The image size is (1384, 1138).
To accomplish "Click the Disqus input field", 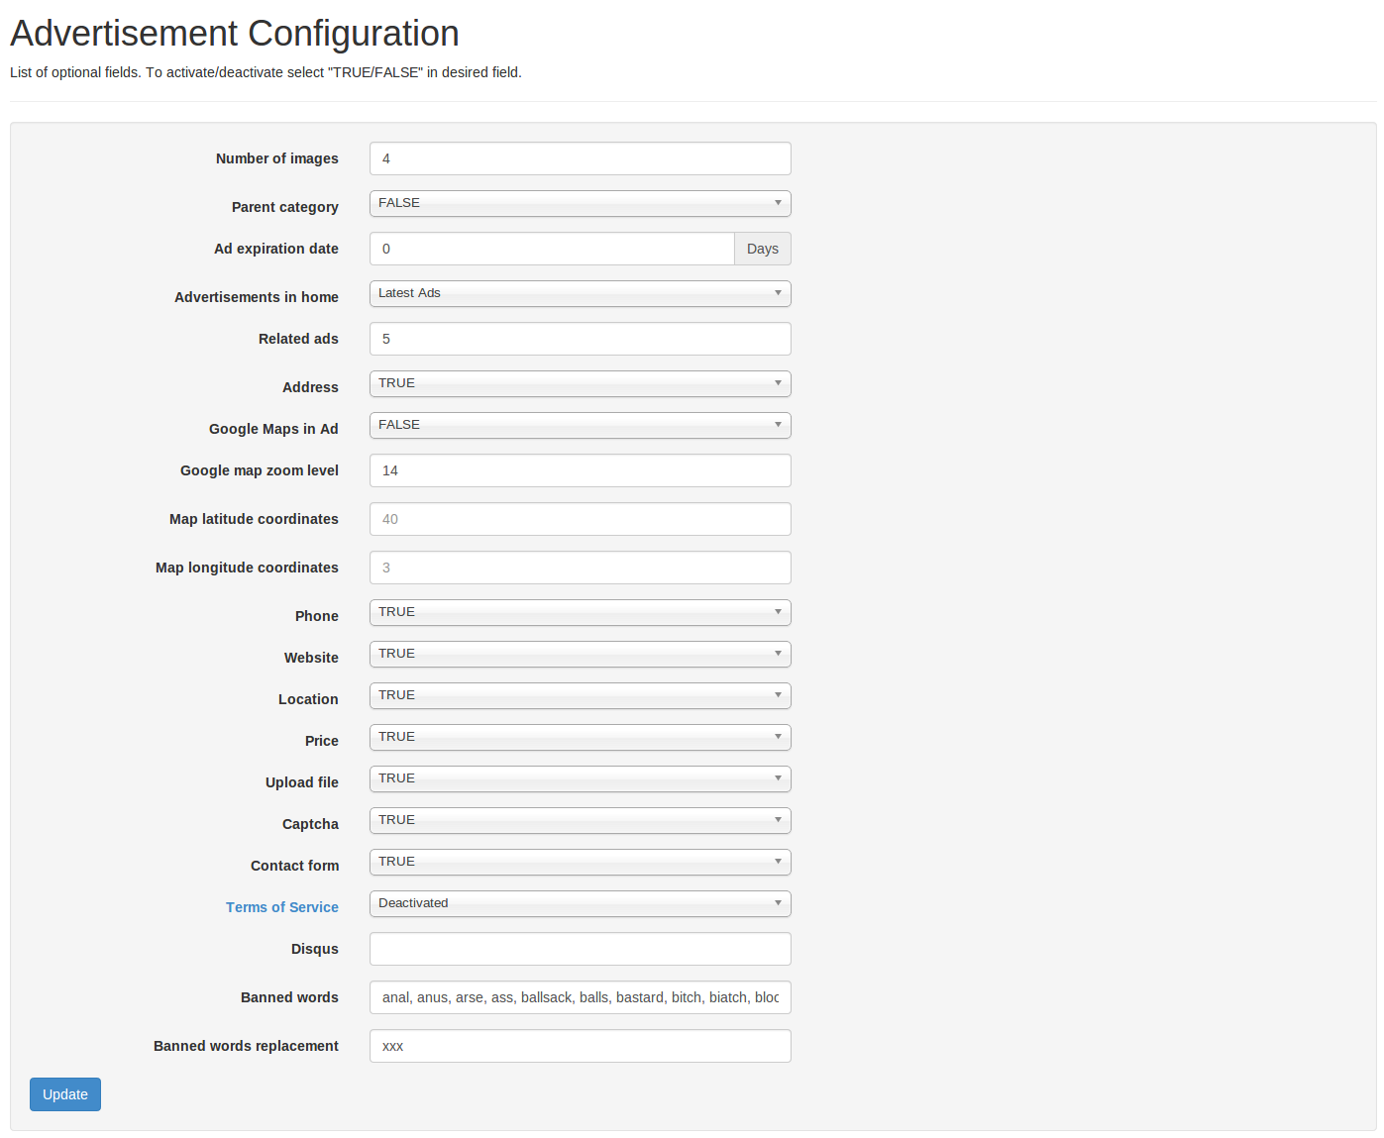I will click(580, 949).
